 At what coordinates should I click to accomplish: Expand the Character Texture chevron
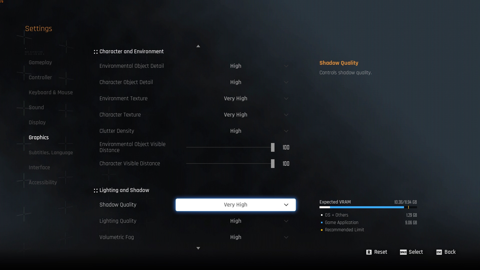tap(286, 115)
